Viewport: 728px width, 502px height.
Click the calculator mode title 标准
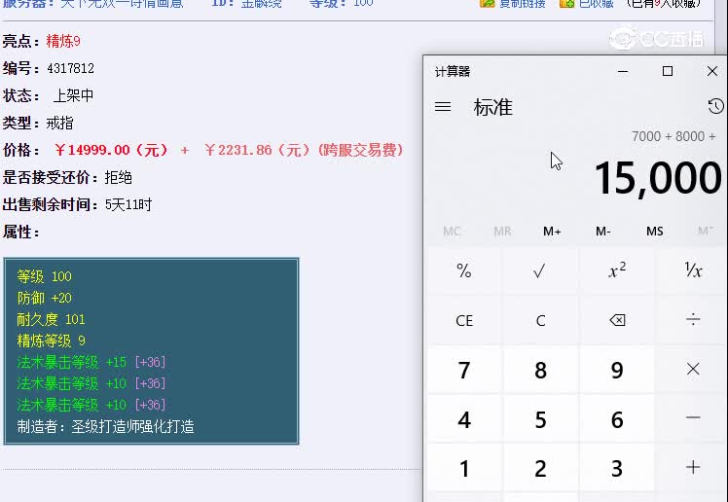click(x=493, y=107)
